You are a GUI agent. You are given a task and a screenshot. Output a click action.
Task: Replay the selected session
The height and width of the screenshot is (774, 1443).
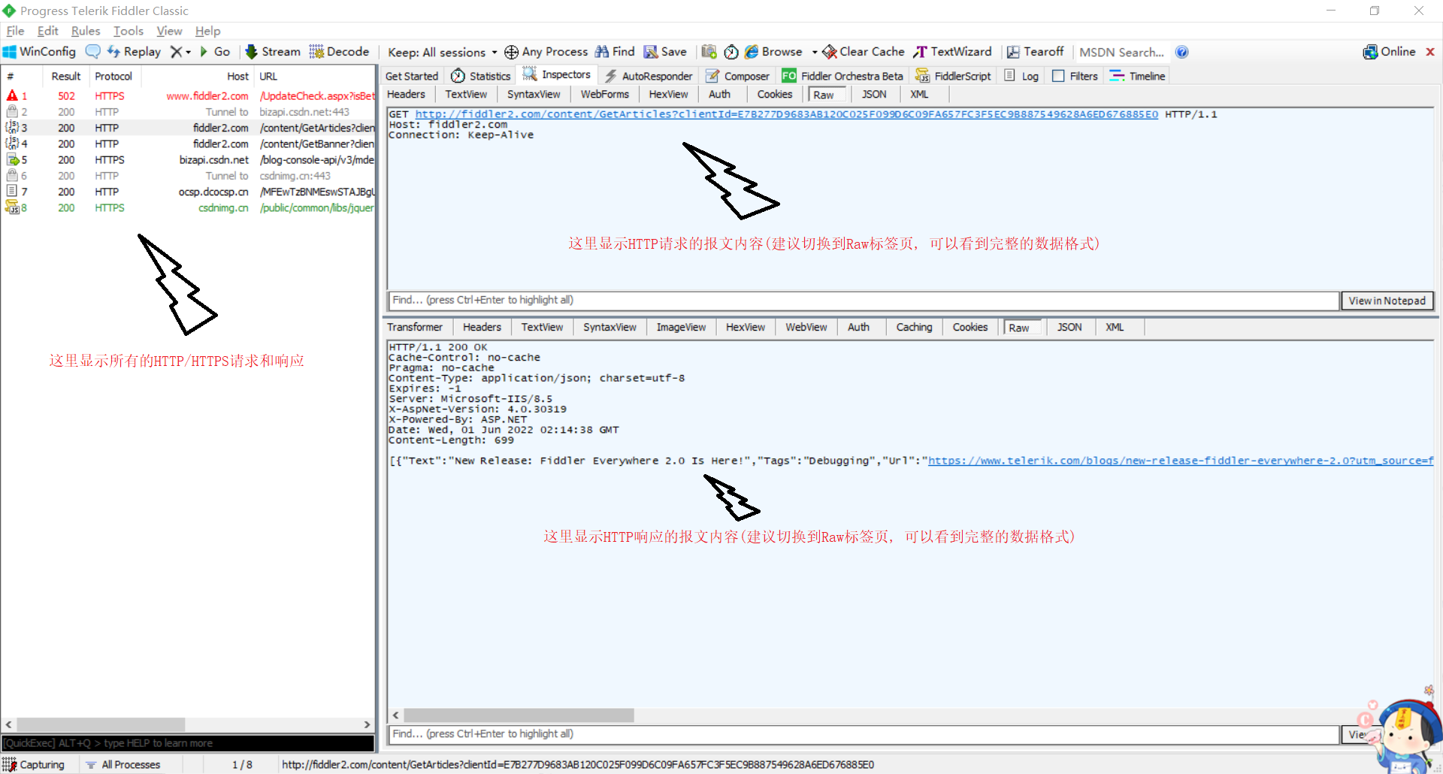tap(134, 52)
